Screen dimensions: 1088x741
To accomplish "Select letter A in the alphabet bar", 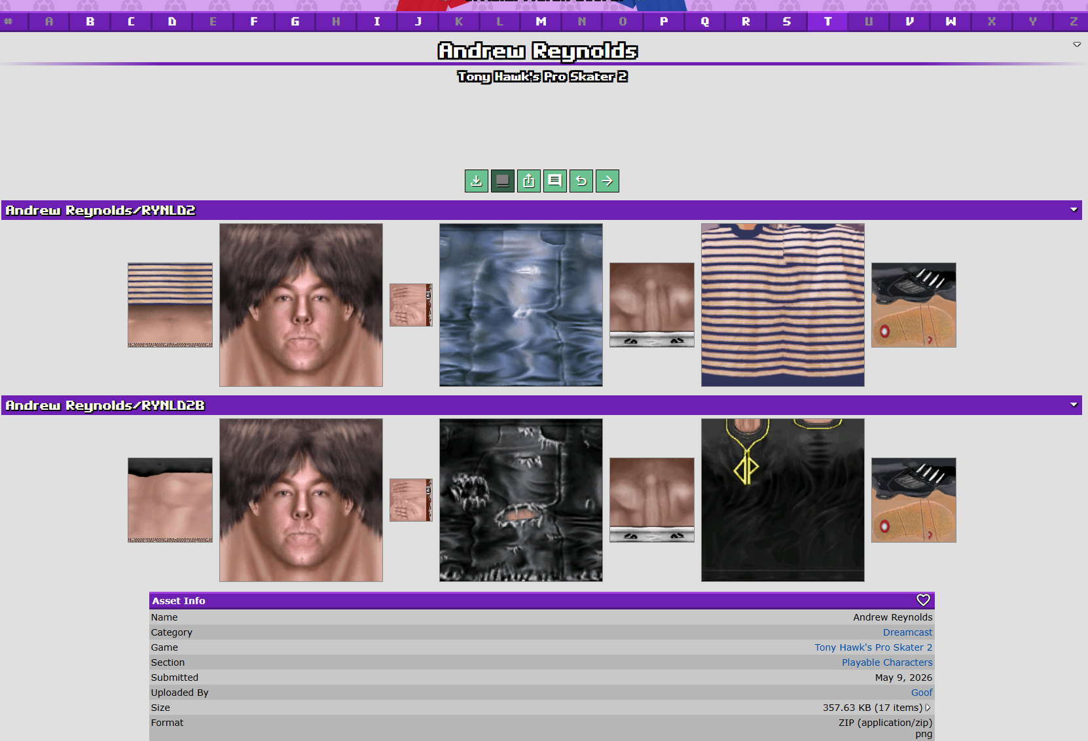I will pyautogui.click(x=49, y=22).
